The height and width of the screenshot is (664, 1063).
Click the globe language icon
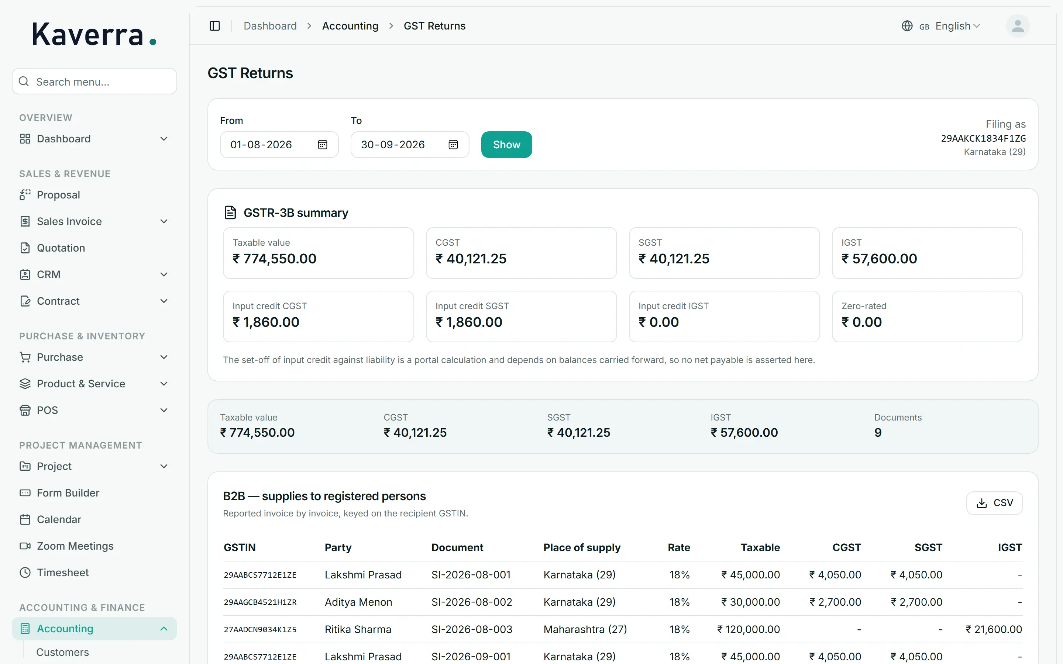coord(907,26)
